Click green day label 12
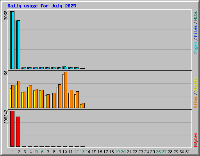 (x=76, y=152)
